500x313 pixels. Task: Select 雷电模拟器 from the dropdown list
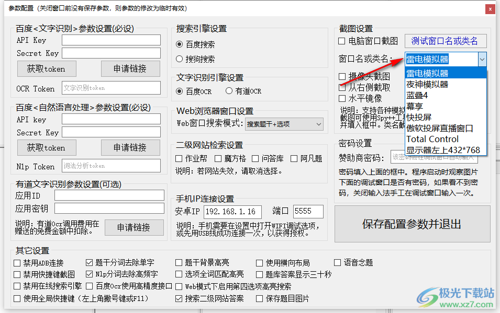pos(446,73)
